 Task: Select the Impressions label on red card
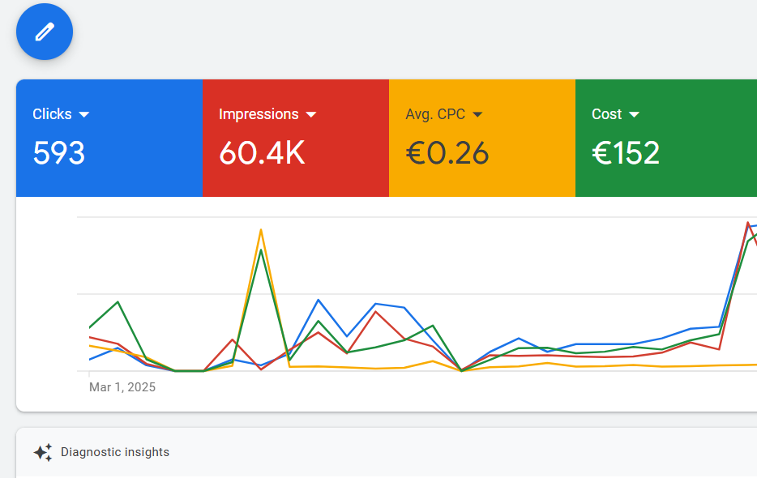click(259, 114)
